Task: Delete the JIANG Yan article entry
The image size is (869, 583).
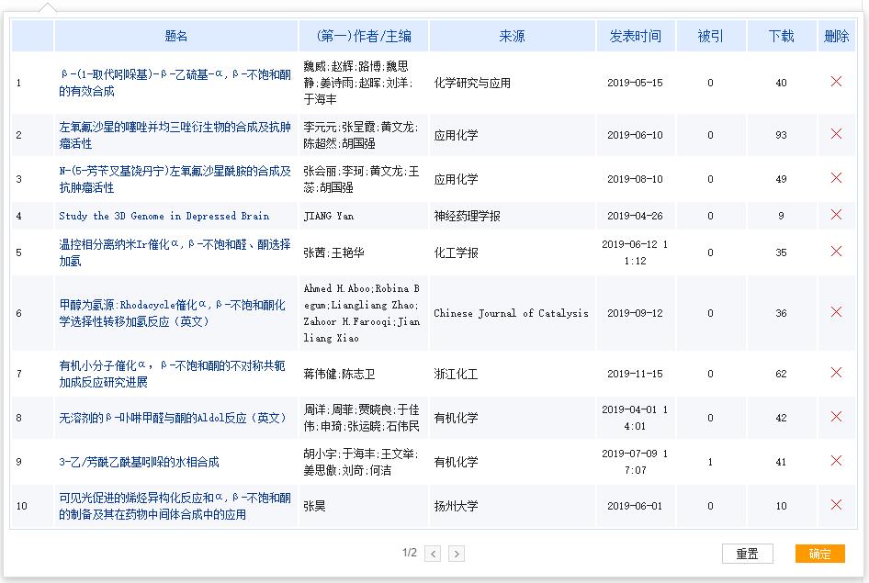Action: click(x=836, y=215)
